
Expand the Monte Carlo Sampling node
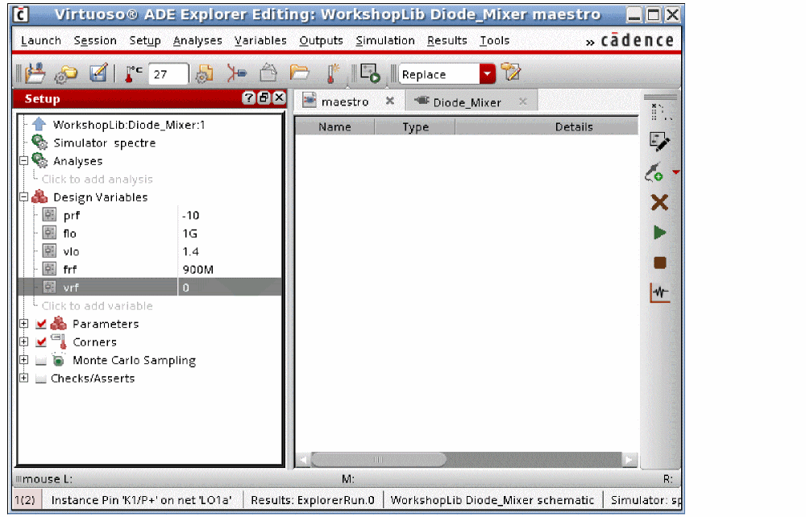(x=23, y=360)
